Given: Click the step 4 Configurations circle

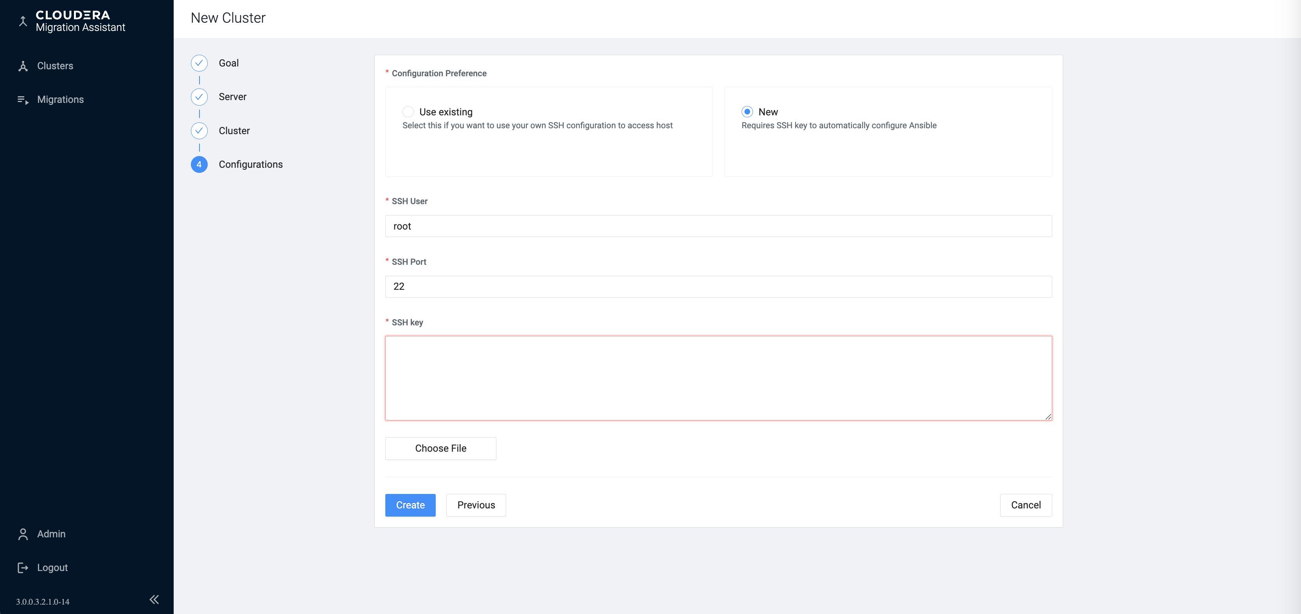Looking at the screenshot, I should tap(199, 165).
